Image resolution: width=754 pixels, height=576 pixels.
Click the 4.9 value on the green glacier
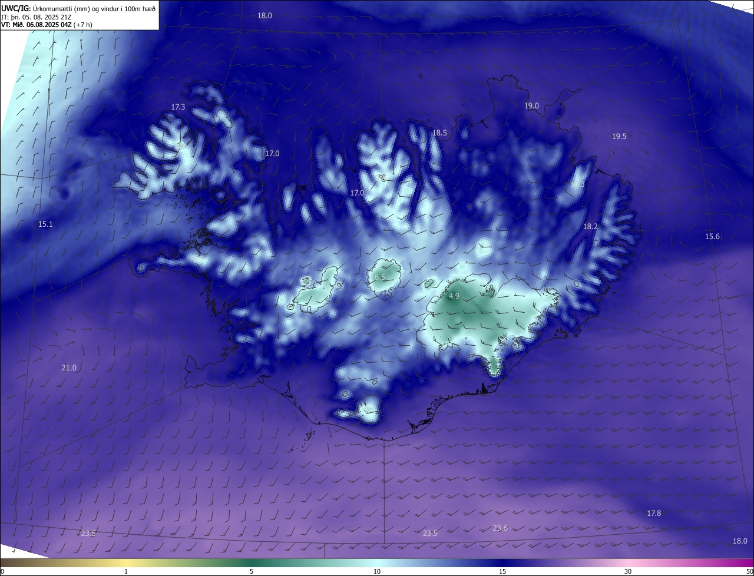454,296
